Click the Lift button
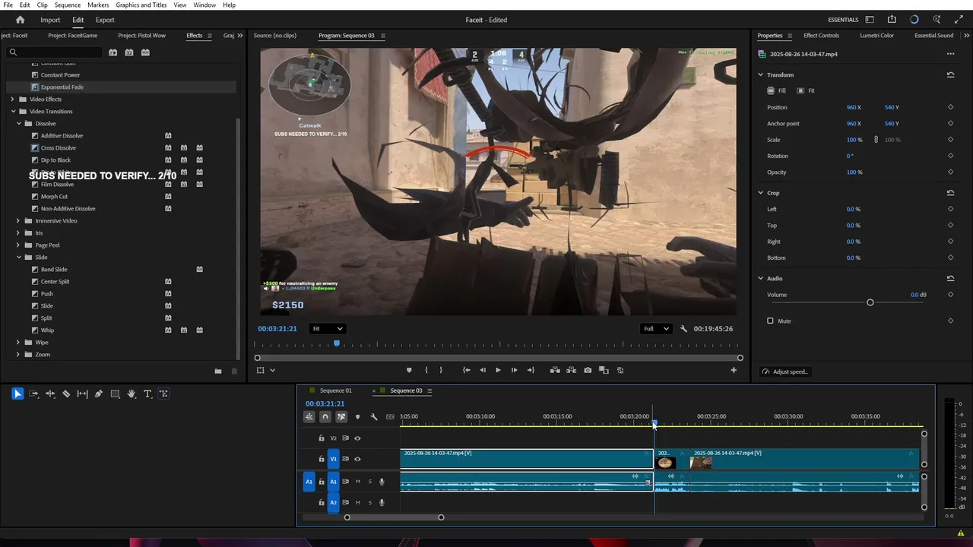The height and width of the screenshot is (547, 973). (x=555, y=370)
